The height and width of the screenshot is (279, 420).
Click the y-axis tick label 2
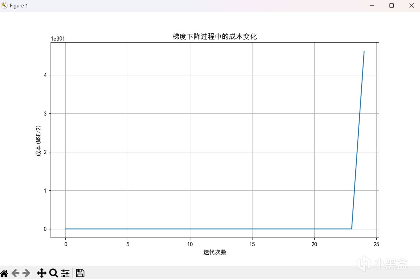click(x=45, y=152)
